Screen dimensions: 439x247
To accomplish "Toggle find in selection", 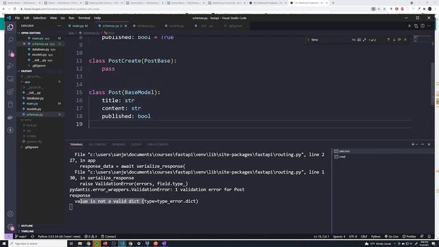I will point(399,40).
